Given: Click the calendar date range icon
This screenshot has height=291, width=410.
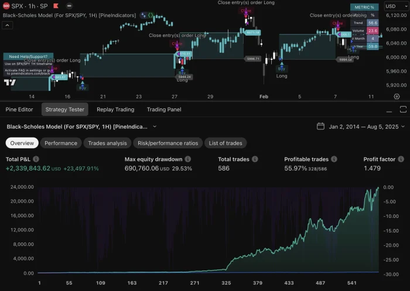Looking at the screenshot, I should pyautogui.click(x=320, y=126).
